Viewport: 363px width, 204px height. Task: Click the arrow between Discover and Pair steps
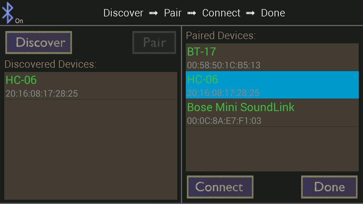click(x=153, y=13)
